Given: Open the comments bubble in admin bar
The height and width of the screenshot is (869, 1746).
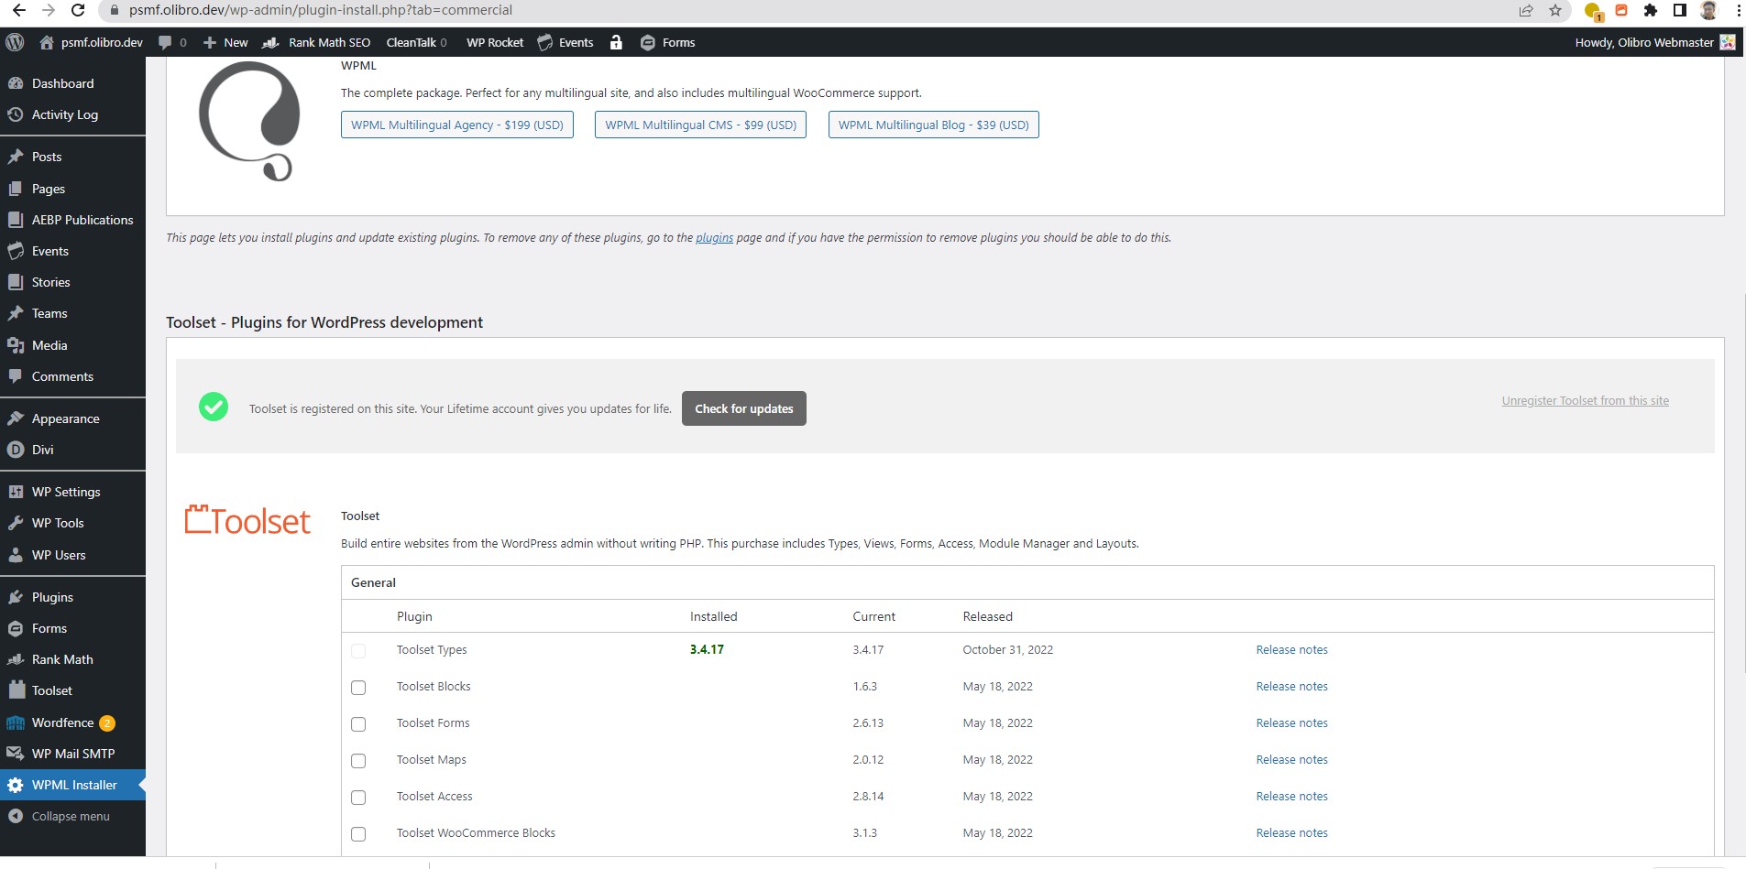Looking at the screenshot, I should pos(165,42).
